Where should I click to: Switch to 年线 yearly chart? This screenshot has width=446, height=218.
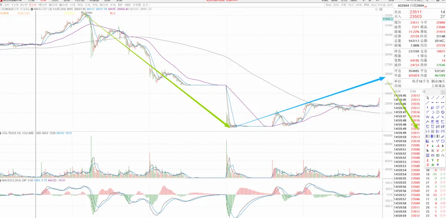113,5
